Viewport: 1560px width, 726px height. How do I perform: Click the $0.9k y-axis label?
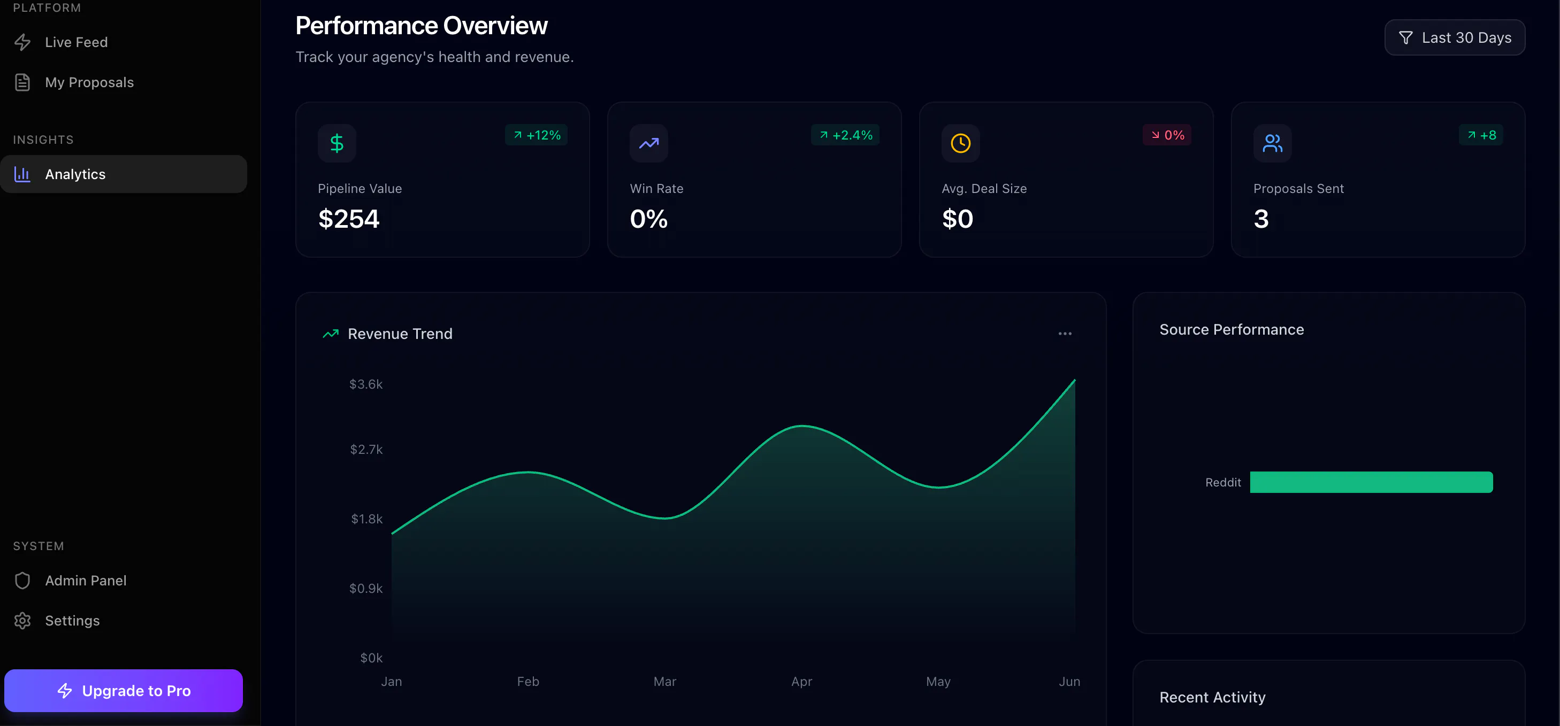[366, 589]
